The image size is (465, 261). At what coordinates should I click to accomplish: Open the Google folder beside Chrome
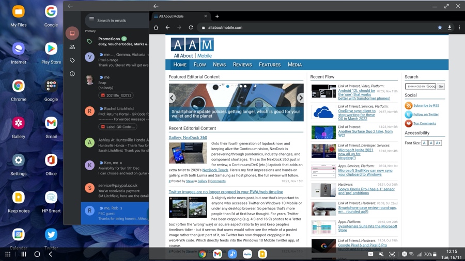[51, 86]
